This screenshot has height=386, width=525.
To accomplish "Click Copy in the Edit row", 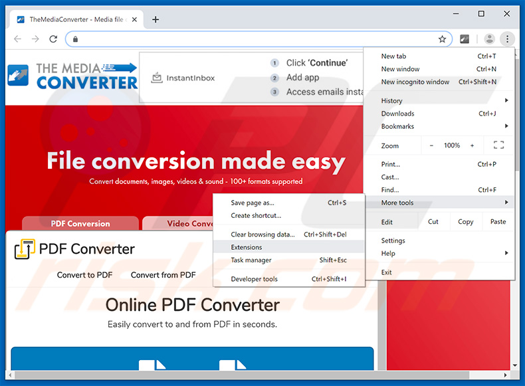I will (x=465, y=222).
